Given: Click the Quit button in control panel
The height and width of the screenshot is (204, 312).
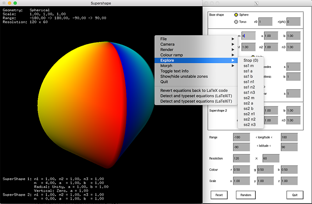Looking at the screenshot, I should coord(294,195).
